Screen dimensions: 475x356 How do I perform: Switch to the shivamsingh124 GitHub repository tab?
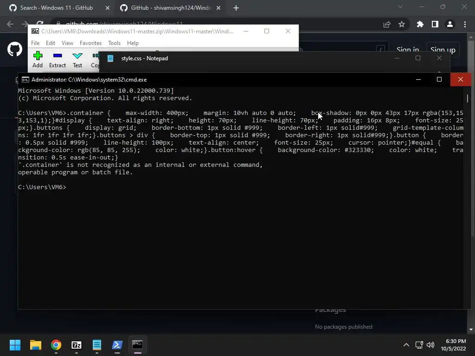[171, 8]
